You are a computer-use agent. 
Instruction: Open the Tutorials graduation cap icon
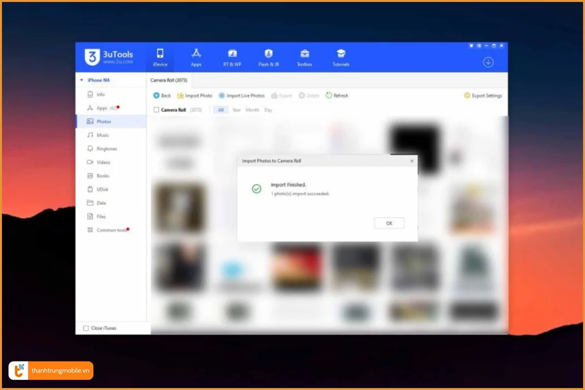(x=341, y=54)
